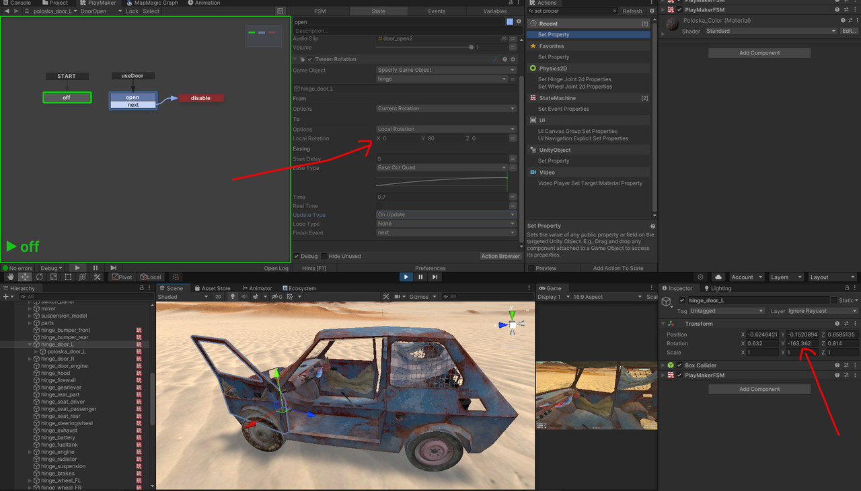Screen dimensions: 861x491
Task: Click Set Hinge Joint 2d Properties action
Action: 574,79
